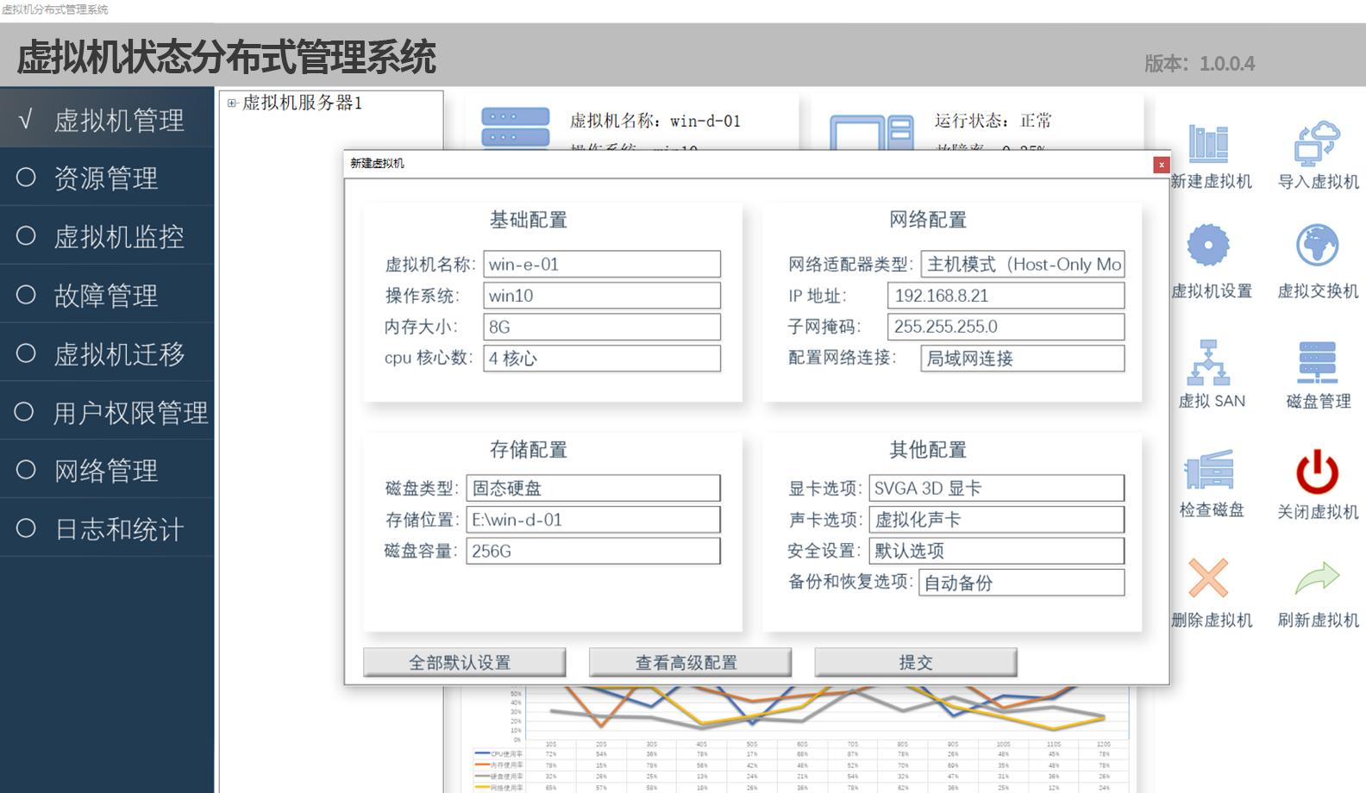Go to 用户权限管理
1366x793 pixels.
click(107, 411)
